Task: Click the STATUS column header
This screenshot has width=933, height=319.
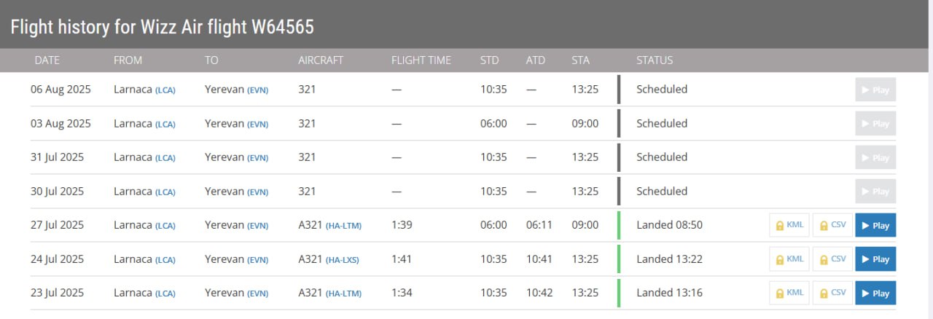Action: pos(655,60)
